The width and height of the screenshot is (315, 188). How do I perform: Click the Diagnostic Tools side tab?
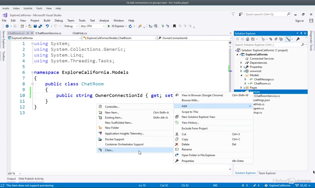[x=311, y=40]
